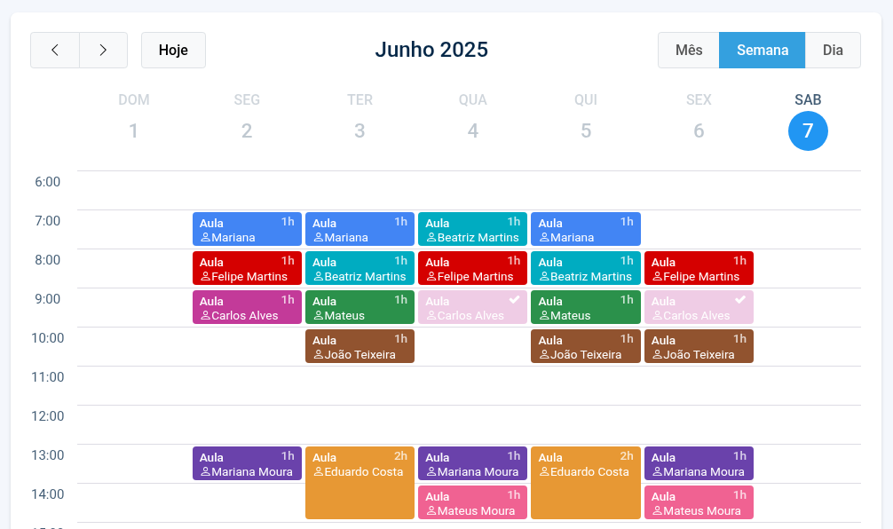Screen dimensions: 893x529
Task: Click checkmark on Wednesday Carlos Alves class
Action: [x=514, y=300]
